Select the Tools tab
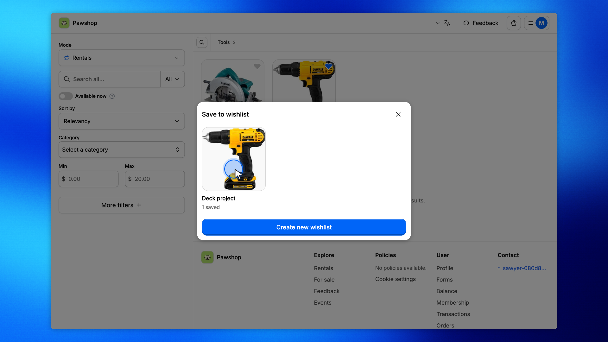The height and width of the screenshot is (342, 608). coord(226,42)
